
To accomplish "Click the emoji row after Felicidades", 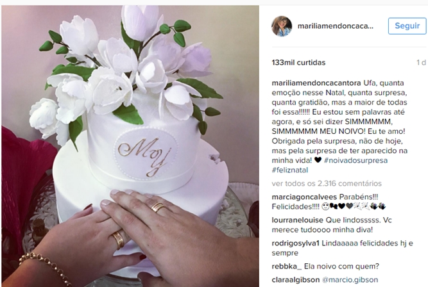I will pyautogui.click(x=354, y=206).
